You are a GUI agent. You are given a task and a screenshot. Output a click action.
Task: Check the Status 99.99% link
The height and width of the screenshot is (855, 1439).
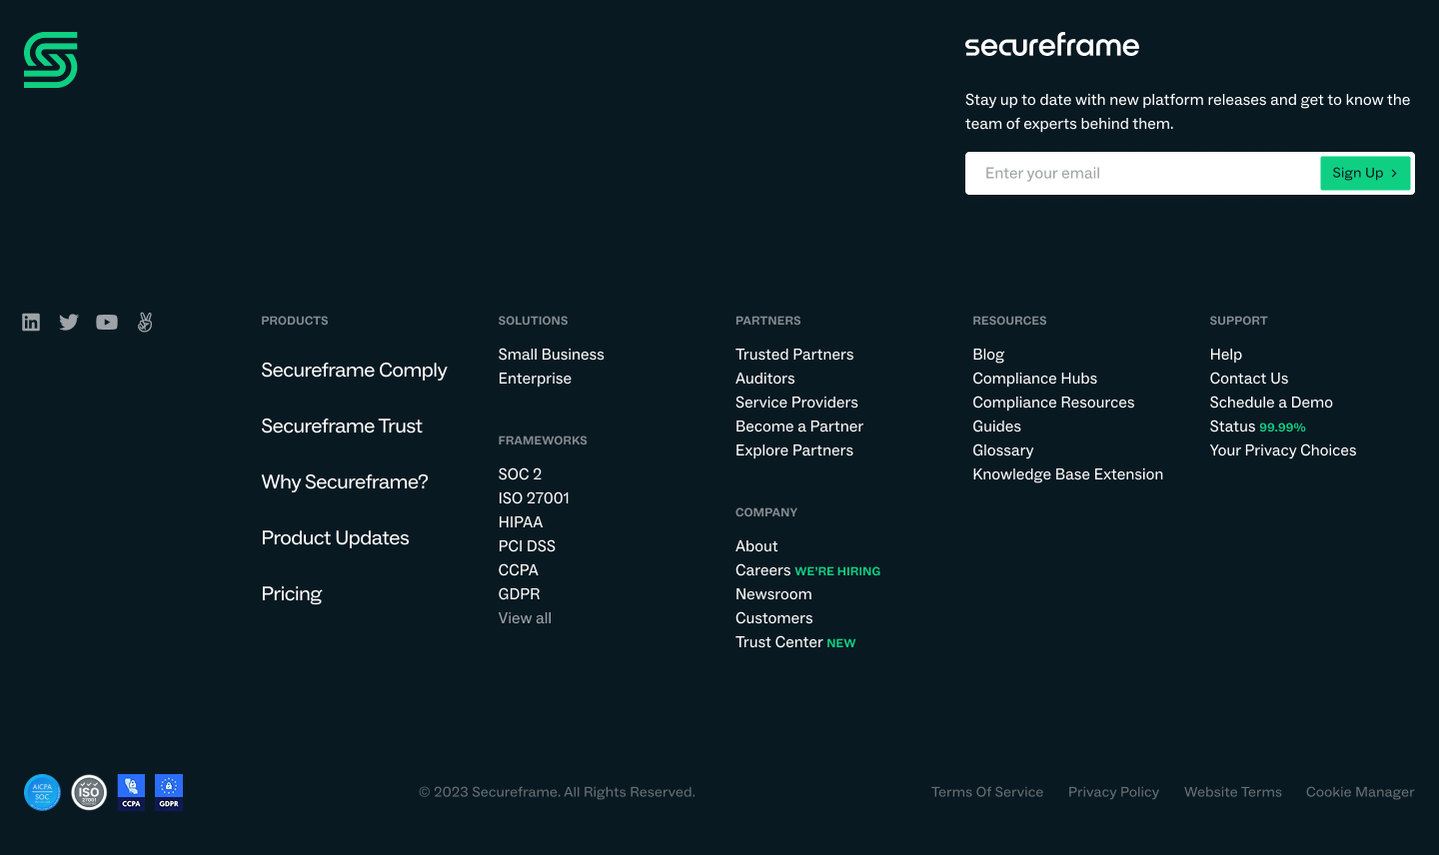[1257, 427]
